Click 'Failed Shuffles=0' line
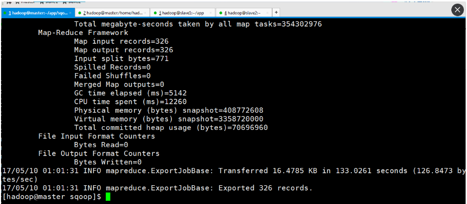Image resolution: width=467 pixels, height=204 pixels. pyautogui.click(x=112, y=76)
